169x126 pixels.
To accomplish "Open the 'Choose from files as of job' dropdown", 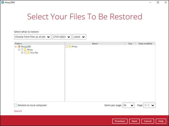I will (32, 37).
